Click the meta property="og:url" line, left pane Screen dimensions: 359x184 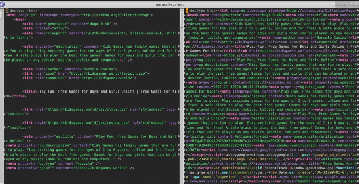70,168
